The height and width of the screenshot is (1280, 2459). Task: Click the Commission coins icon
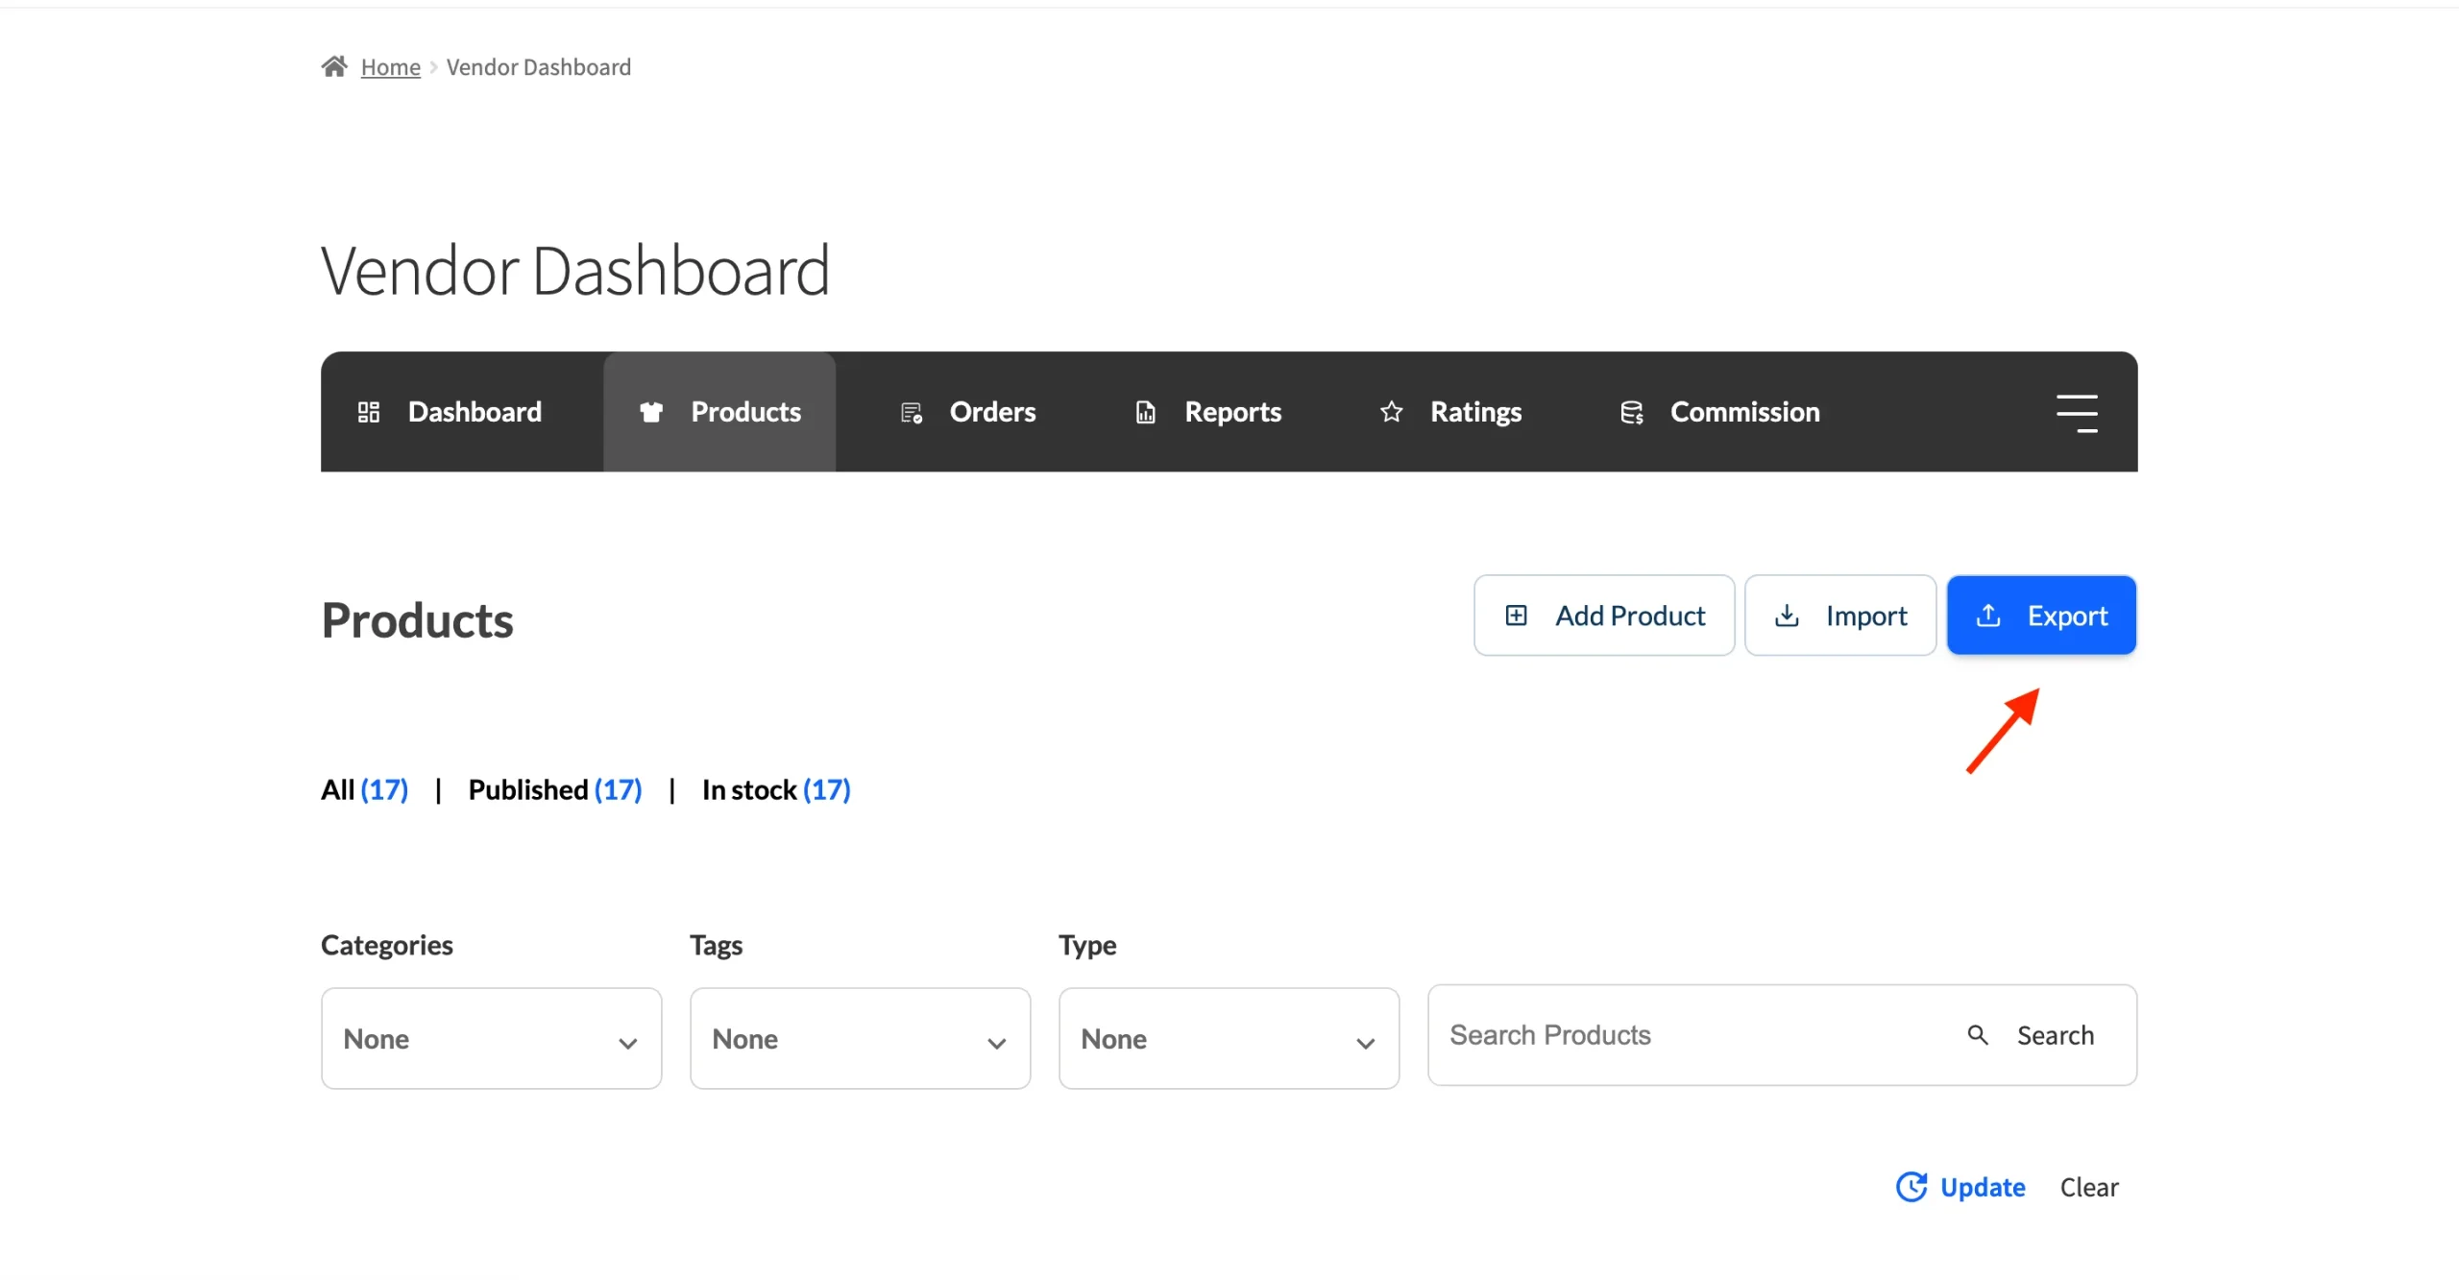pos(1632,412)
